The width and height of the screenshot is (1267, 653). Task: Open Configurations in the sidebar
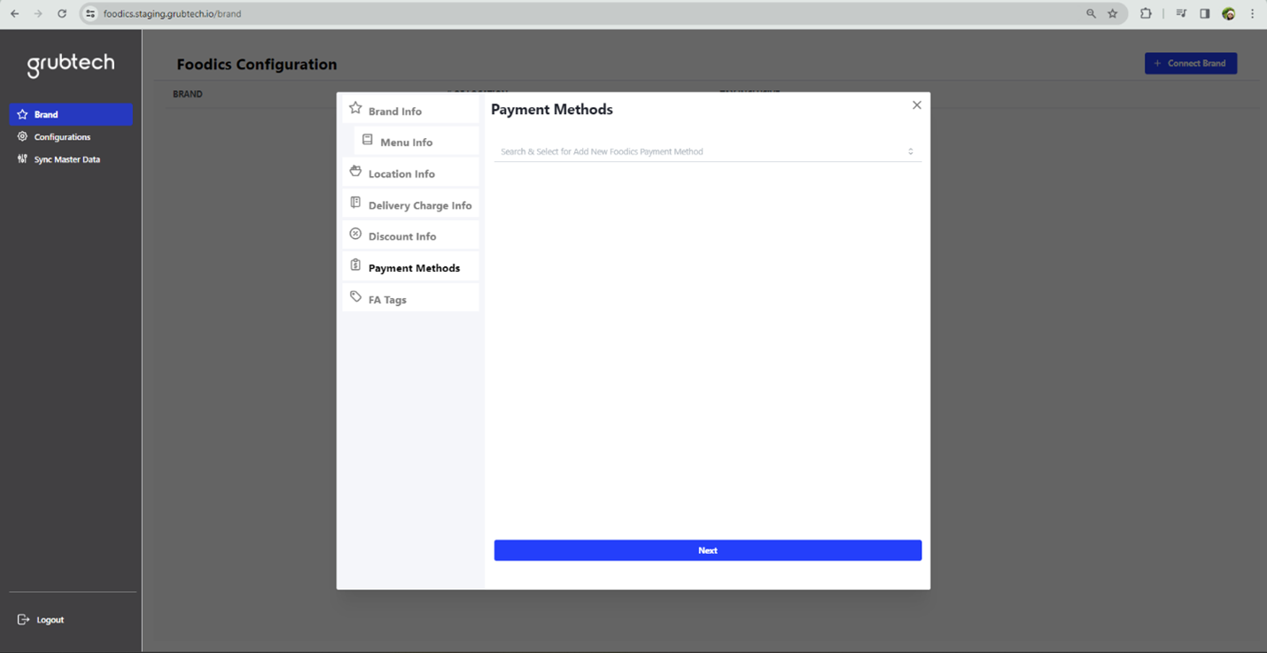(71, 136)
